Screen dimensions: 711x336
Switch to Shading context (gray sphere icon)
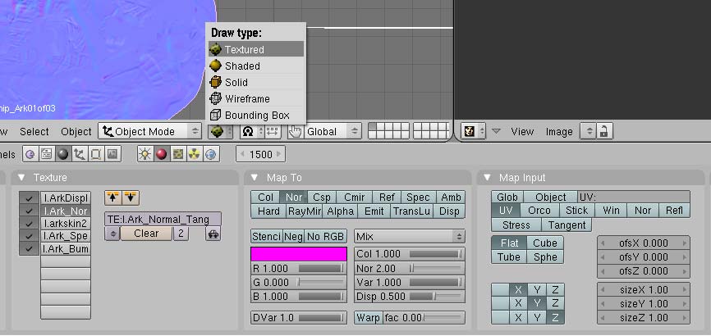(x=63, y=154)
